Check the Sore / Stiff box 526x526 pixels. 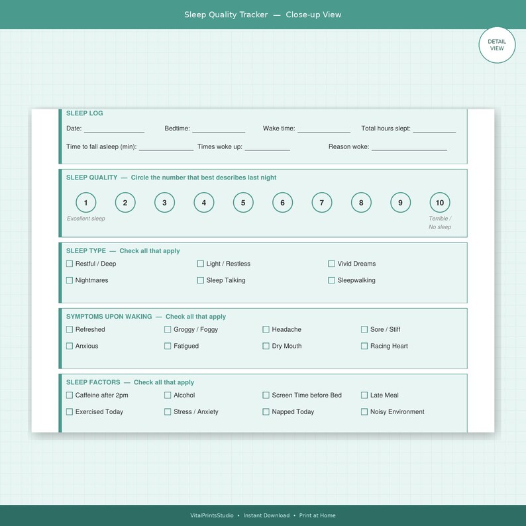tap(364, 329)
